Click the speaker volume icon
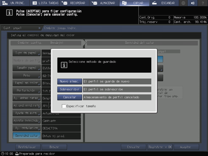 pyautogui.click(x=193, y=3)
